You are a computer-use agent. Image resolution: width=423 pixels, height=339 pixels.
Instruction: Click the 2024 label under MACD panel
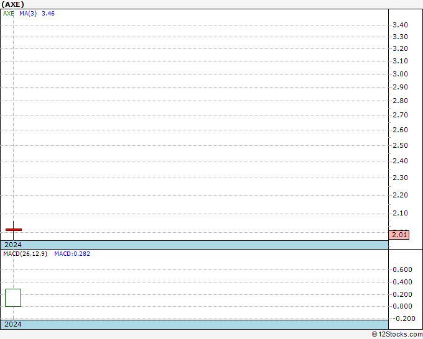13,324
